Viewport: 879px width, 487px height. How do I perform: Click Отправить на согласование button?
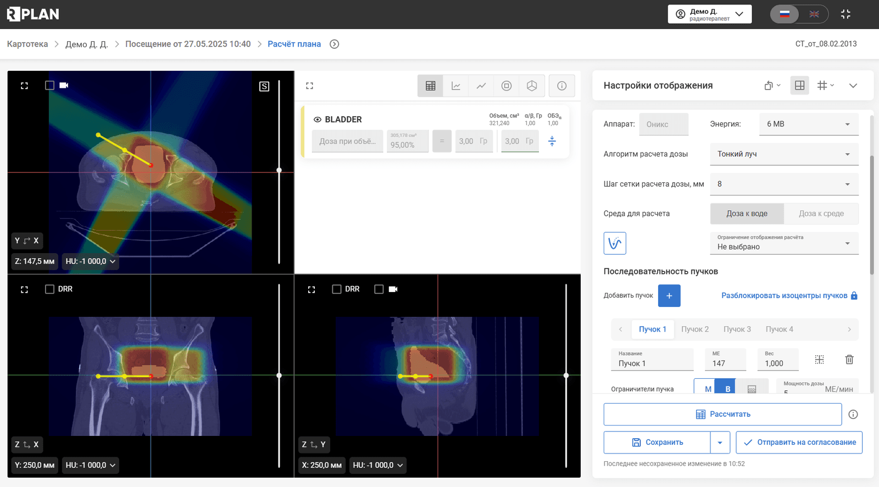tap(799, 443)
